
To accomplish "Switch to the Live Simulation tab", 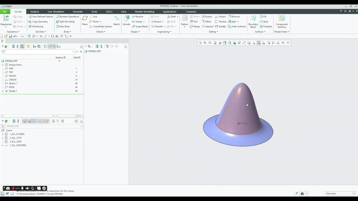I will click(56, 11).
